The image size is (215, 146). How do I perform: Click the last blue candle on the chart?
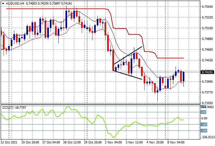tap(184, 77)
